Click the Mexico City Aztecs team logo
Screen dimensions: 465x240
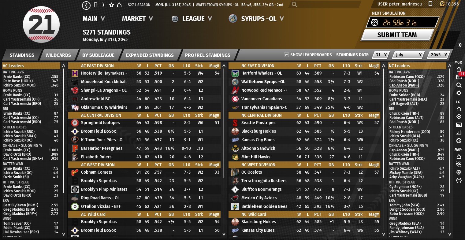235,198
